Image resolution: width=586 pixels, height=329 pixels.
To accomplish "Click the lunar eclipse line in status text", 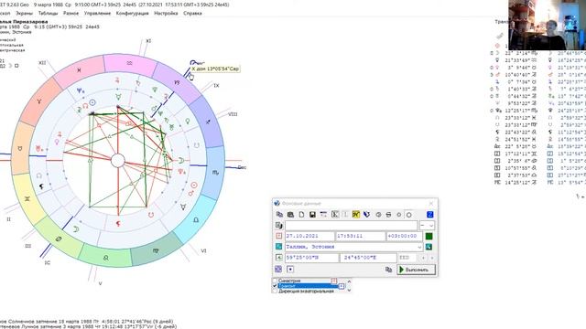I will [x=89, y=326].
